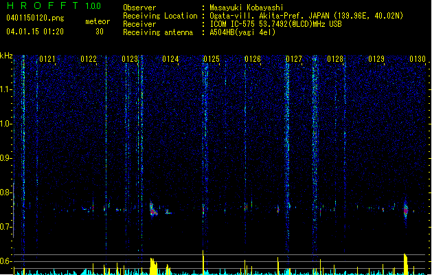Click the 0.9 frequency axis label
Screen dimensions: 432x275
(6, 158)
